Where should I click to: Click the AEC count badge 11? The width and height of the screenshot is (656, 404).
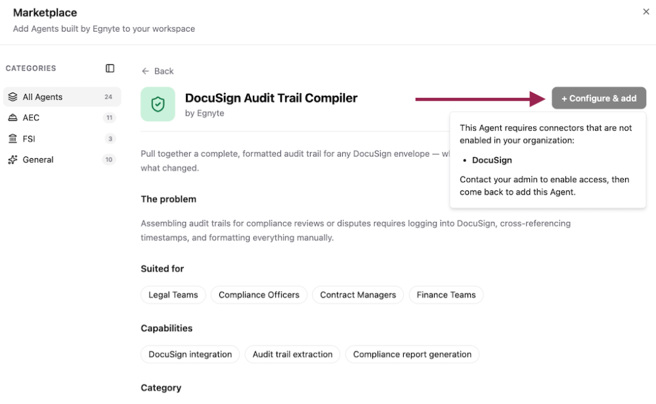(x=109, y=118)
